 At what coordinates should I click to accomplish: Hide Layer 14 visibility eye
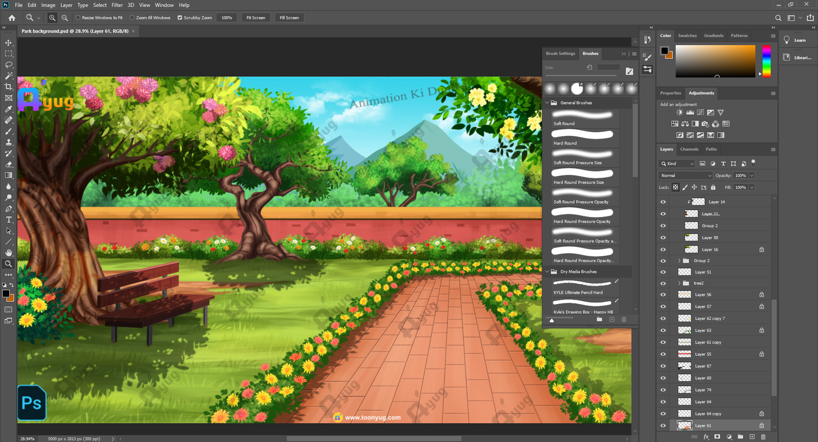tap(663, 202)
